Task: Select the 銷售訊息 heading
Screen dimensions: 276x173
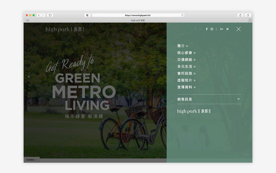Action: (x=185, y=99)
